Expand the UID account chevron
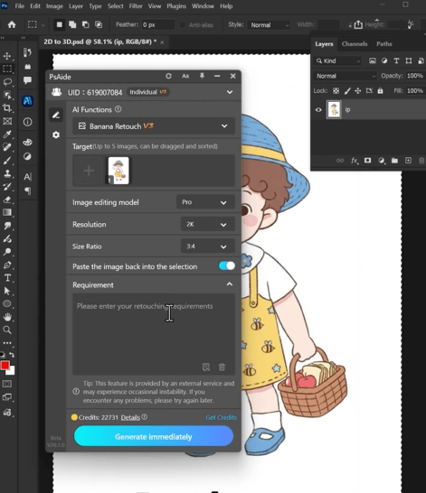This screenshot has width=426, height=493. [x=230, y=92]
